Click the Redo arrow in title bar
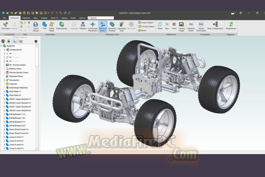 pyautogui.click(x=16, y=13)
